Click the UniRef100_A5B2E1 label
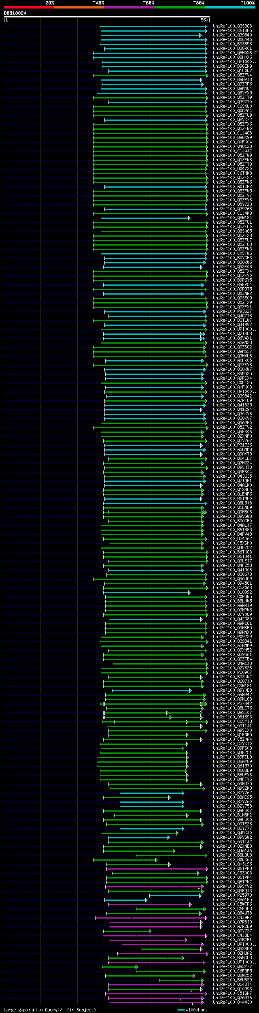The height and width of the screenshot is (1013, 259). pos(232,940)
